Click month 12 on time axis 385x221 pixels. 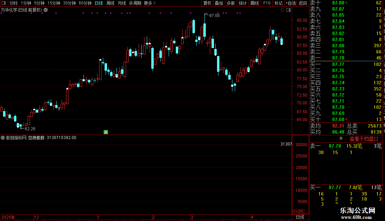(36, 217)
